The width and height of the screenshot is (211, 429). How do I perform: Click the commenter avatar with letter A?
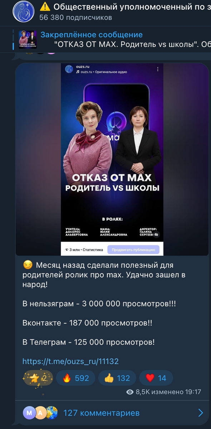pyautogui.click(x=40, y=413)
